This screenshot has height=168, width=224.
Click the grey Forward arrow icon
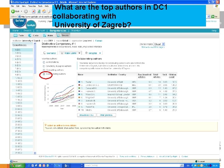tap(26, 11)
